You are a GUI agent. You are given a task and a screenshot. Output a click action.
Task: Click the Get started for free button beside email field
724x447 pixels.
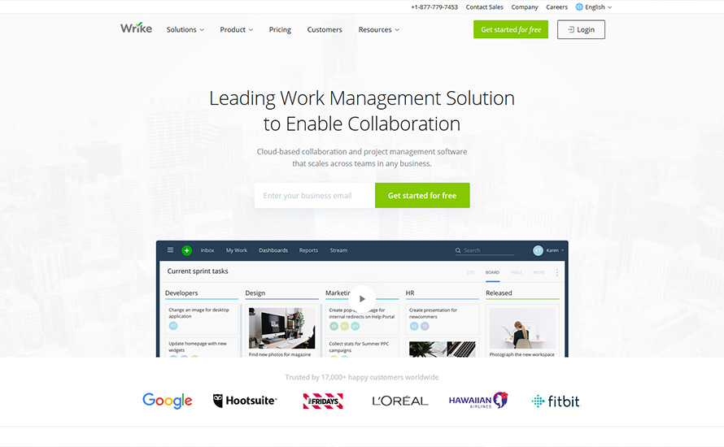[x=422, y=195]
